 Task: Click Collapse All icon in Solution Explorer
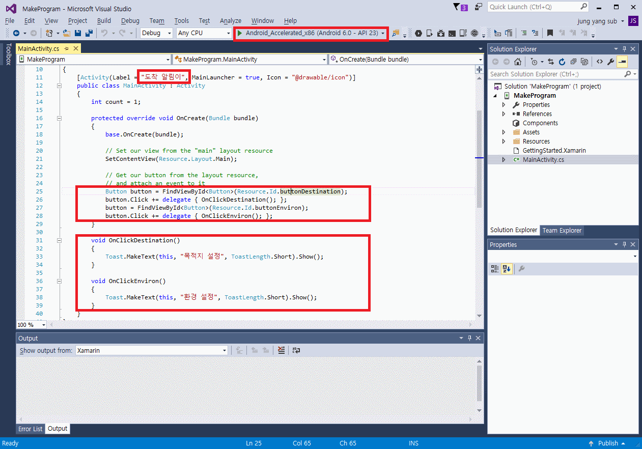(573, 62)
